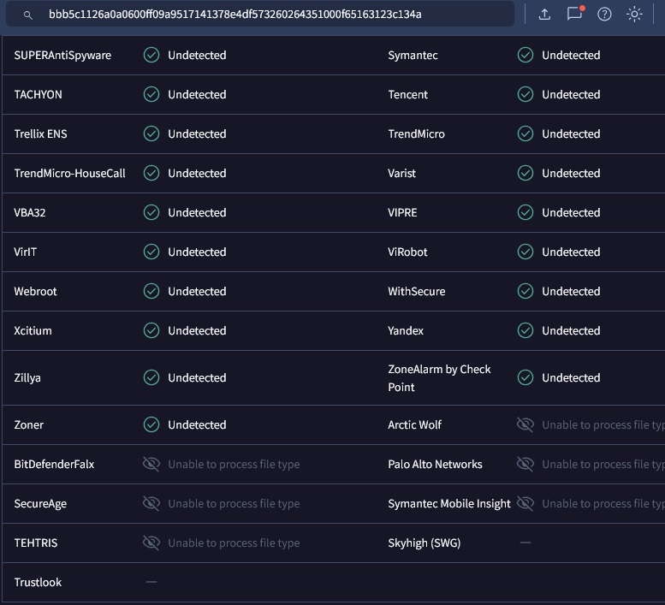
Task: Click VBA32 undetected check icon
Action: tap(151, 212)
